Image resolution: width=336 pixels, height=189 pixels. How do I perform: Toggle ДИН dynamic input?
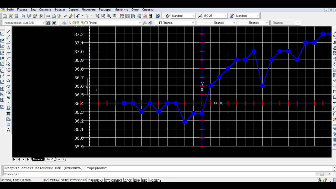pos(137,181)
